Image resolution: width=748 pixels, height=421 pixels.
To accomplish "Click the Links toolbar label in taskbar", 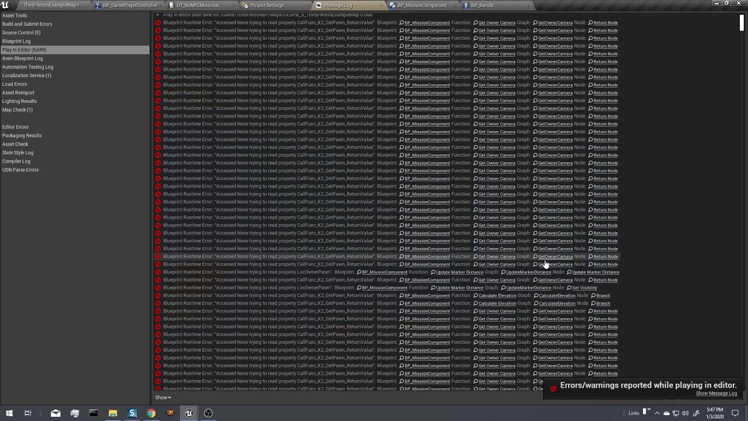I will 634,413.
